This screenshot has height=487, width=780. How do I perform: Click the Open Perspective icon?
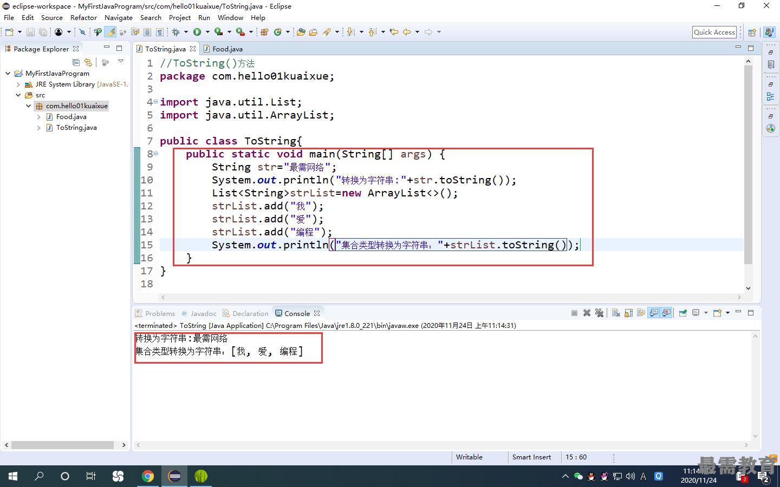[x=752, y=32]
